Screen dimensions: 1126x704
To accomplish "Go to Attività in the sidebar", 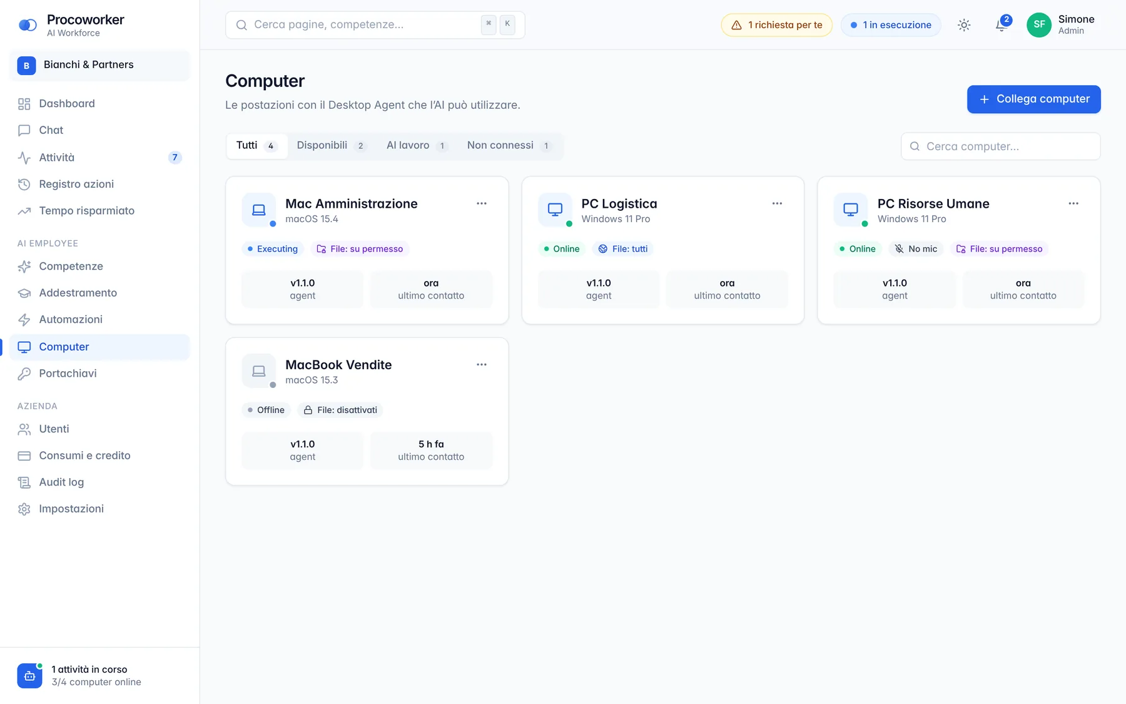I will pyautogui.click(x=99, y=158).
